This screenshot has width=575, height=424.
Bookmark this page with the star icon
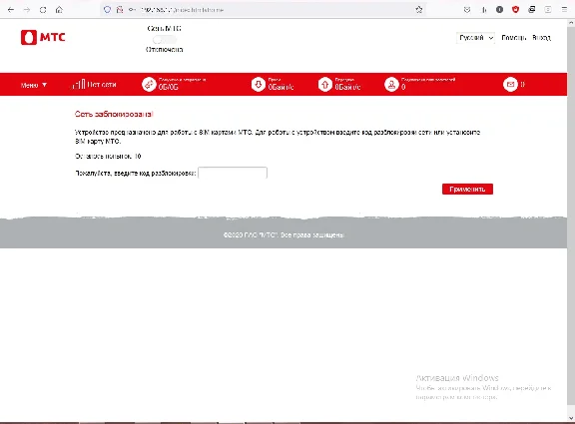pos(419,10)
